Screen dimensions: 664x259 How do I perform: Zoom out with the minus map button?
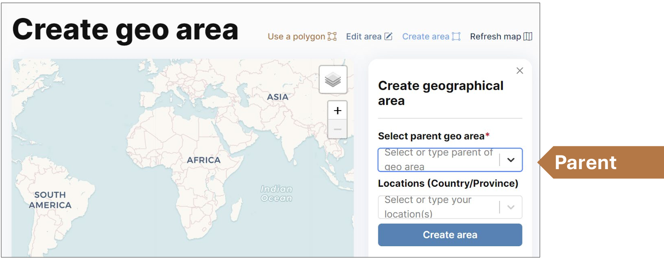337,129
